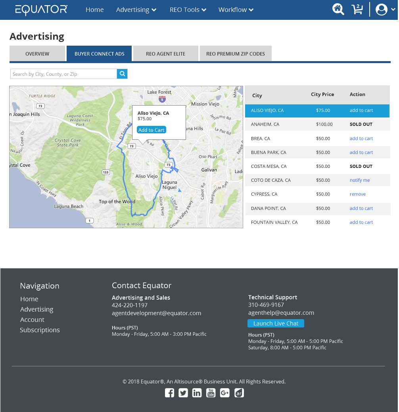Click the technical support number 310-469-9167
The height and width of the screenshot is (412, 399).
coord(266,305)
